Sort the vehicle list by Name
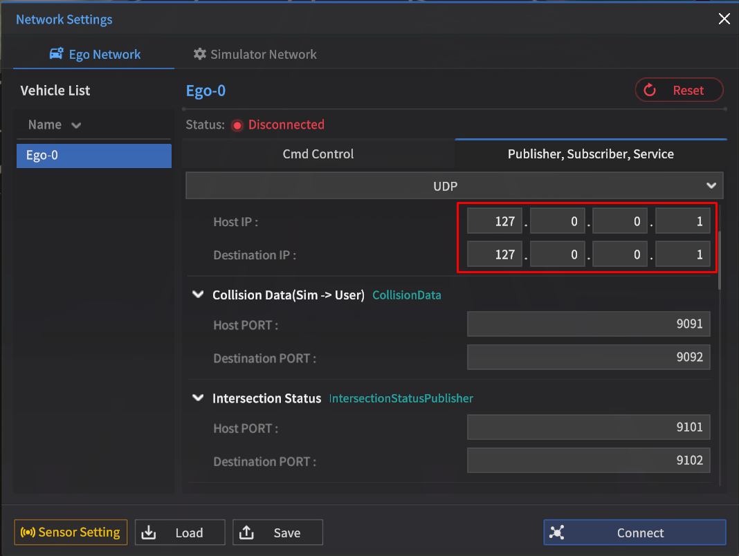 [x=55, y=125]
